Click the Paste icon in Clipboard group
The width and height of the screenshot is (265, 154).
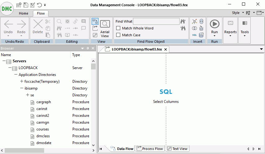click(48, 35)
